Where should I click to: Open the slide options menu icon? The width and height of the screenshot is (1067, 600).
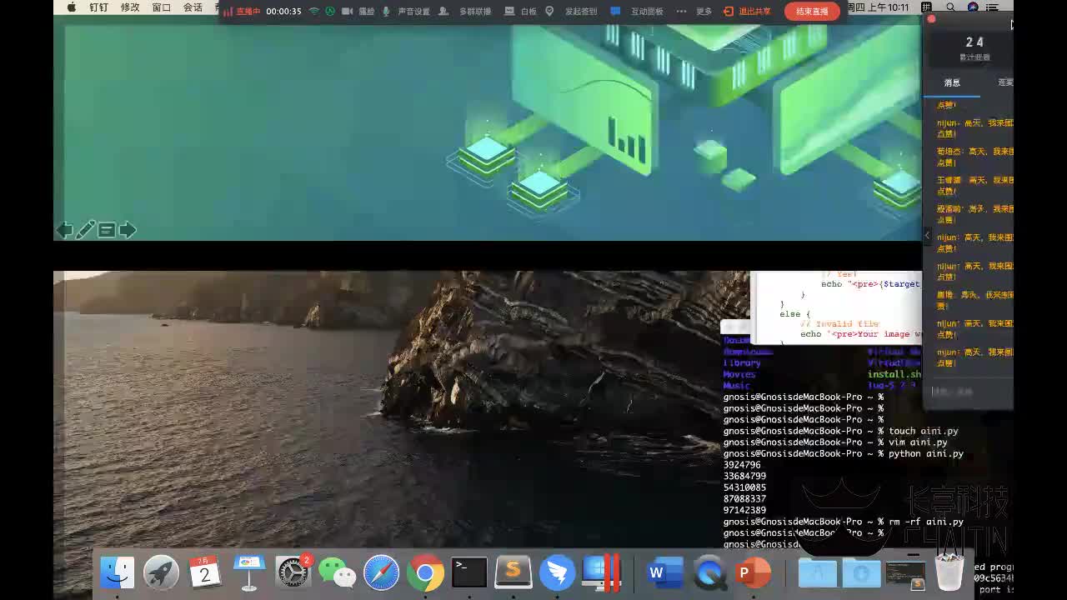pyautogui.click(x=107, y=230)
